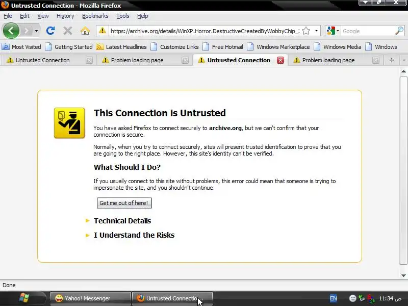
Task: Open the list all tabs dropdown
Action: [x=404, y=60]
